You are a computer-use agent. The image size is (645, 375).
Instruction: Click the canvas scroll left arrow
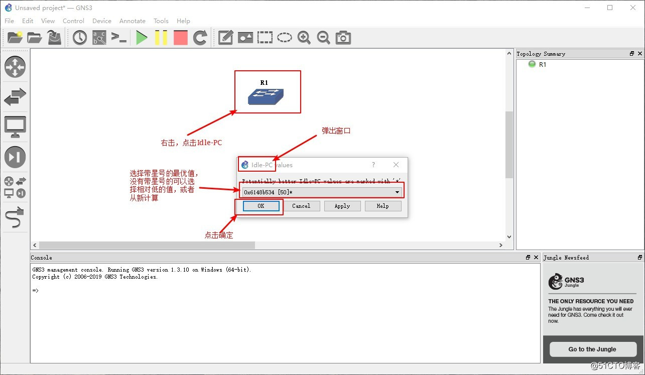[35, 245]
